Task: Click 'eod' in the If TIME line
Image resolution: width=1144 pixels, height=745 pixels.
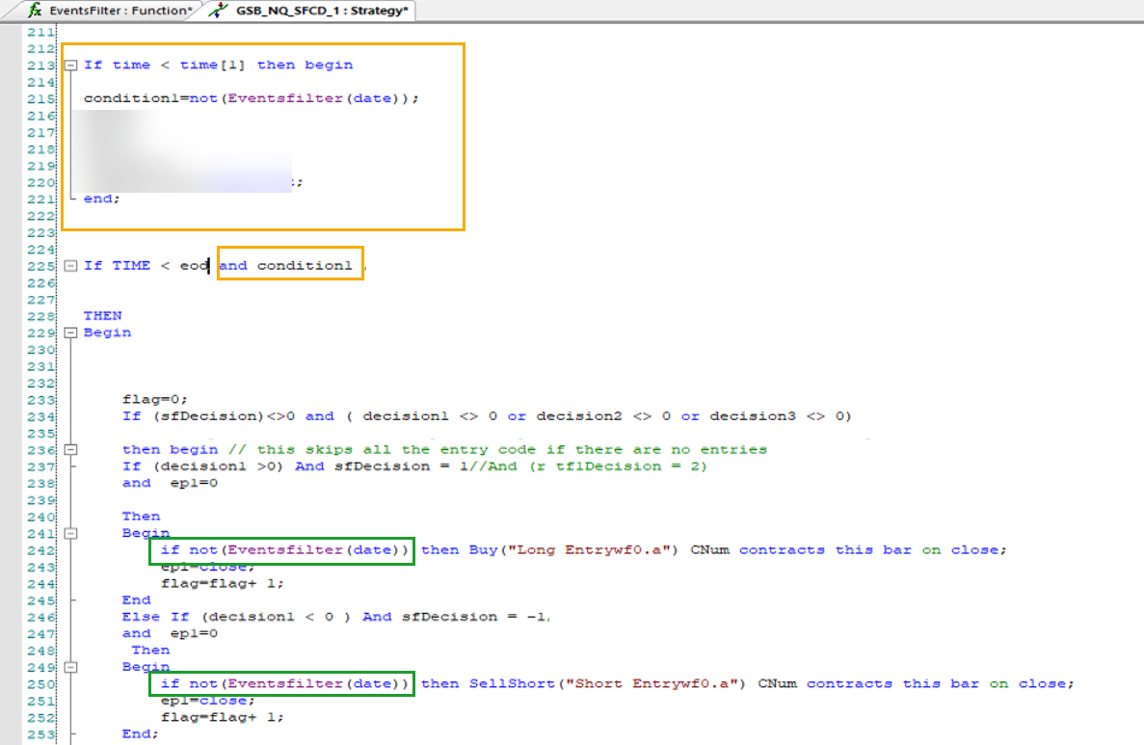Action: click(x=194, y=266)
